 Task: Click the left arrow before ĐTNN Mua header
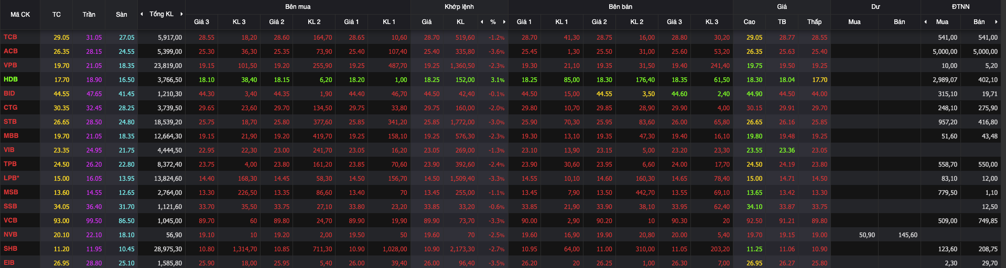(x=925, y=22)
